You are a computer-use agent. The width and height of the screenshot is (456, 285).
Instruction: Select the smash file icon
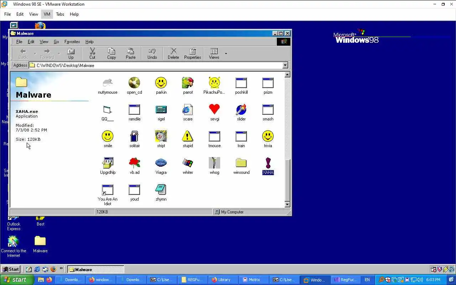(x=268, y=109)
